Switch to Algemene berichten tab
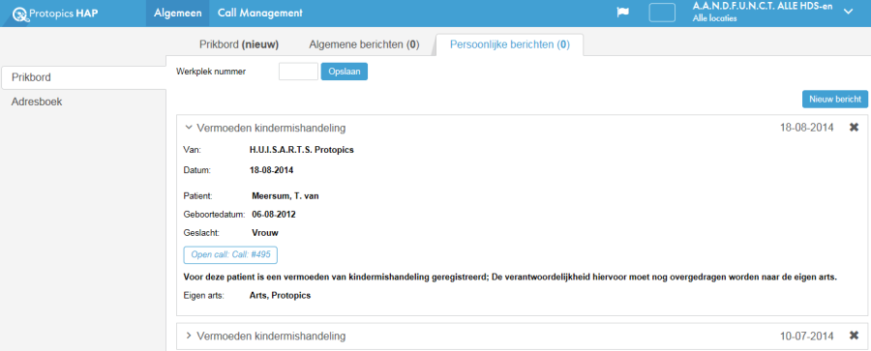871x351 pixels. click(x=364, y=45)
